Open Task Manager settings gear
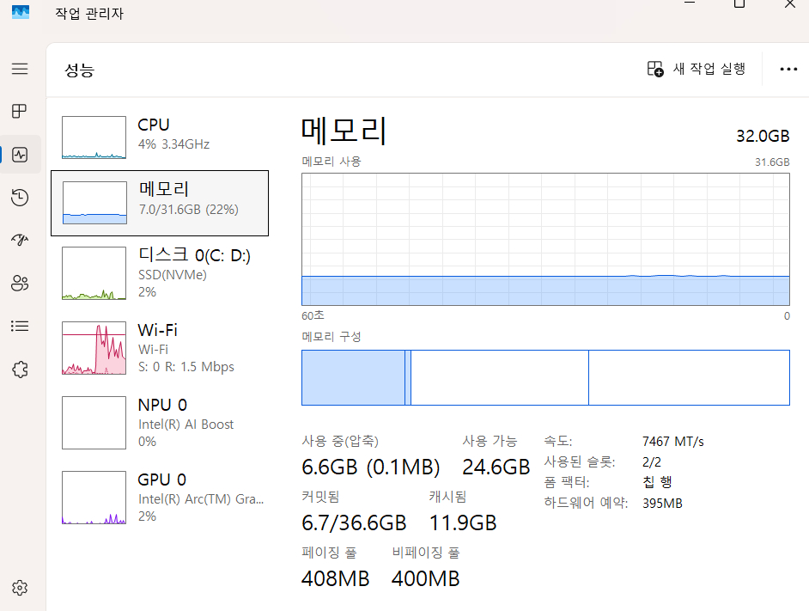The width and height of the screenshot is (809, 611). tap(20, 588)
